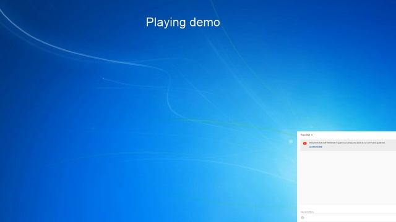Screen dimensions: 396x222
Task: Open the Top chat dropdown
Action: point(306,135)
